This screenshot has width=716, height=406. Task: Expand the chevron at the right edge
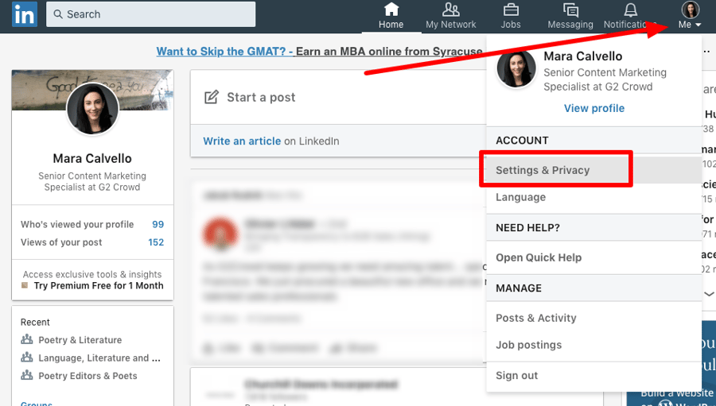pyautogui.click(x=709, y=294)
